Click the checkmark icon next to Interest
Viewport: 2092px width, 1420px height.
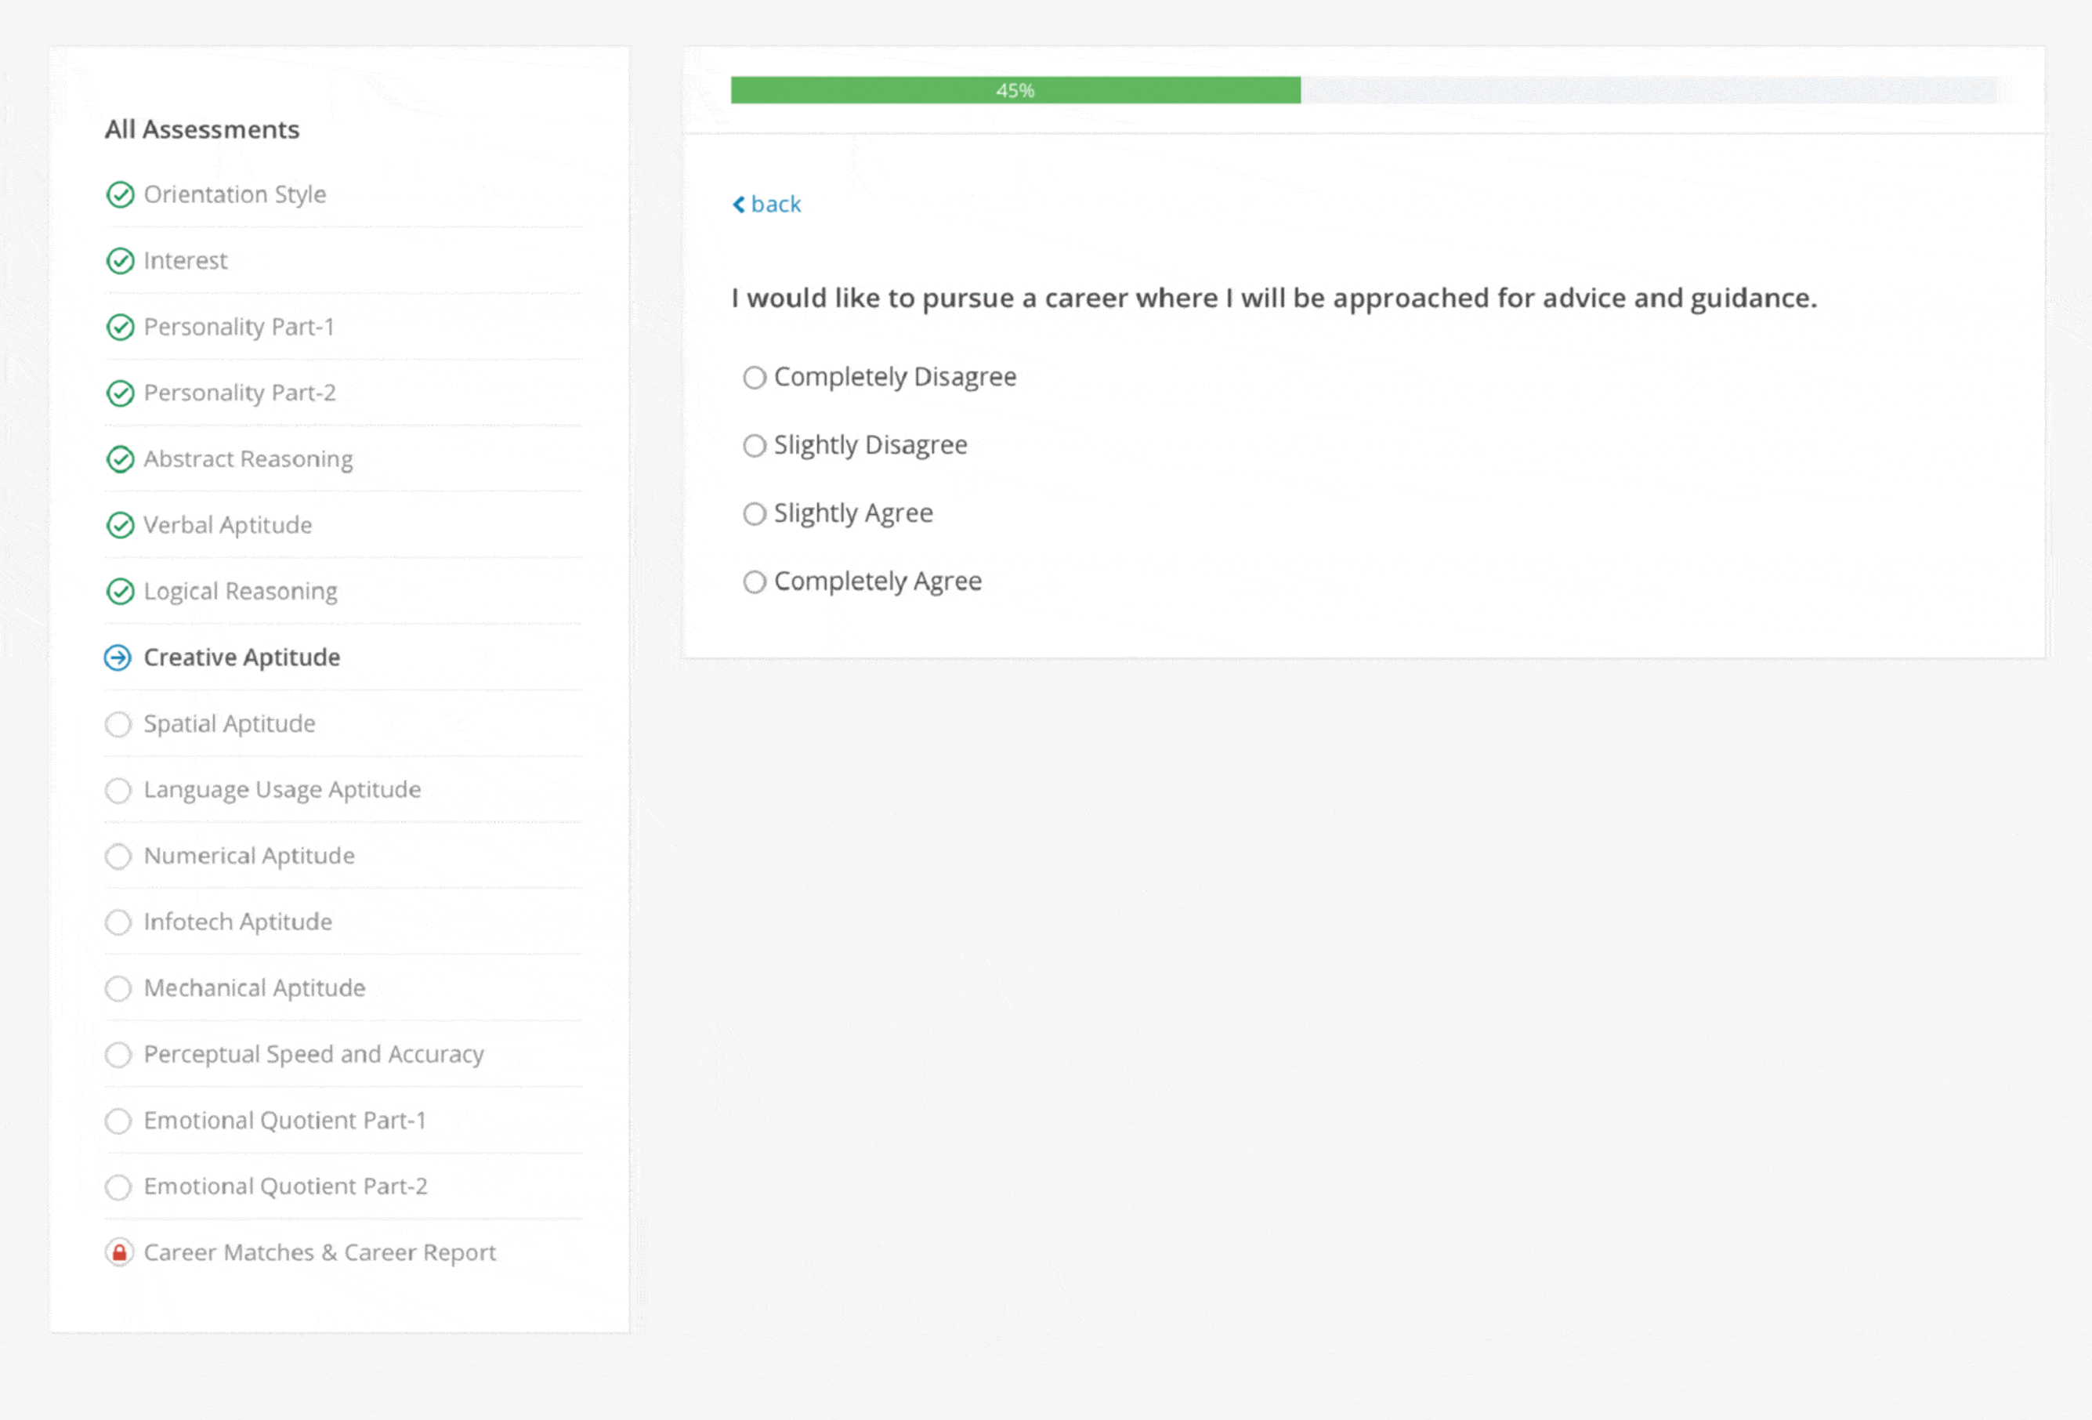click(x=120, y=261)
